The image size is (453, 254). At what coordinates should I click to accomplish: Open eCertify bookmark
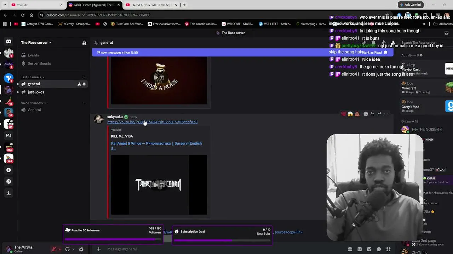(74, 24)
